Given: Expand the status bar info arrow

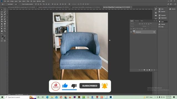Looking at the screenshot, I should [28, 95].
